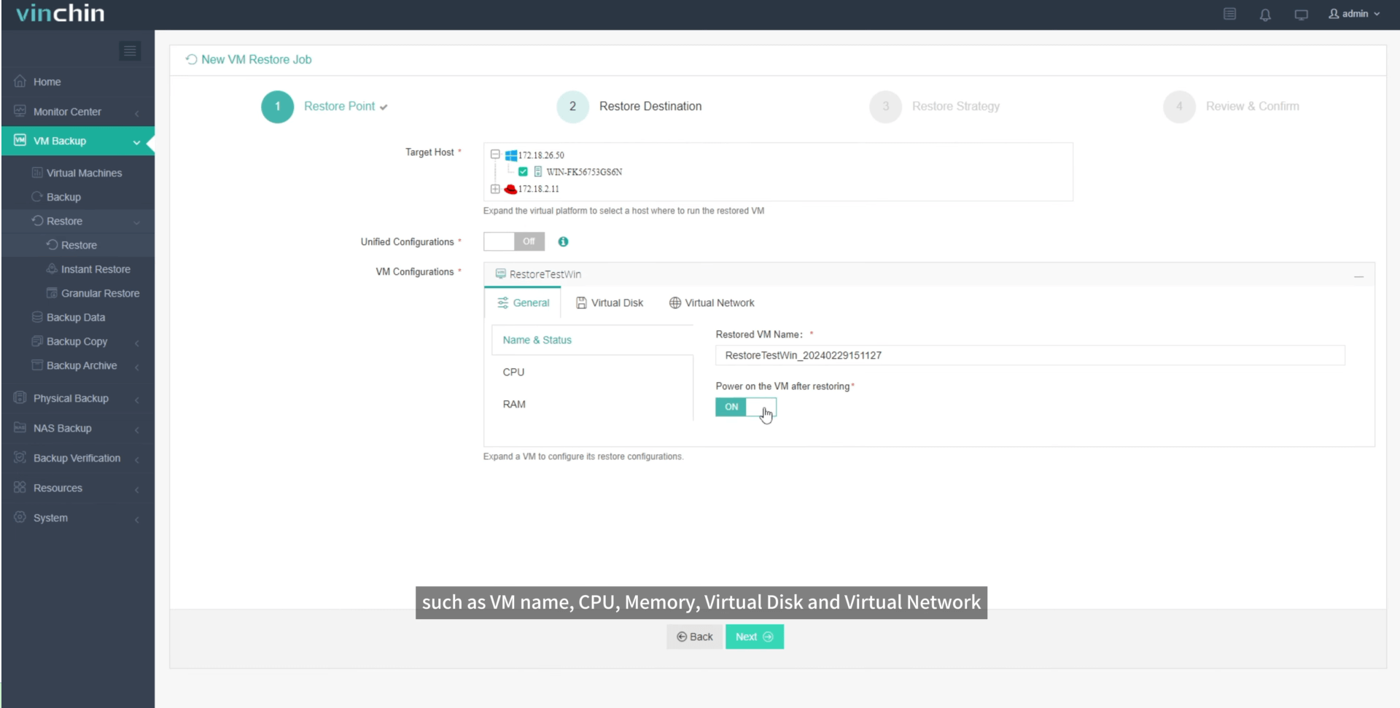Select Name & Status section

point(591,340)
